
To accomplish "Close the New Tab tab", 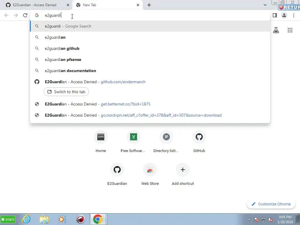I will [x=138, y=5].
